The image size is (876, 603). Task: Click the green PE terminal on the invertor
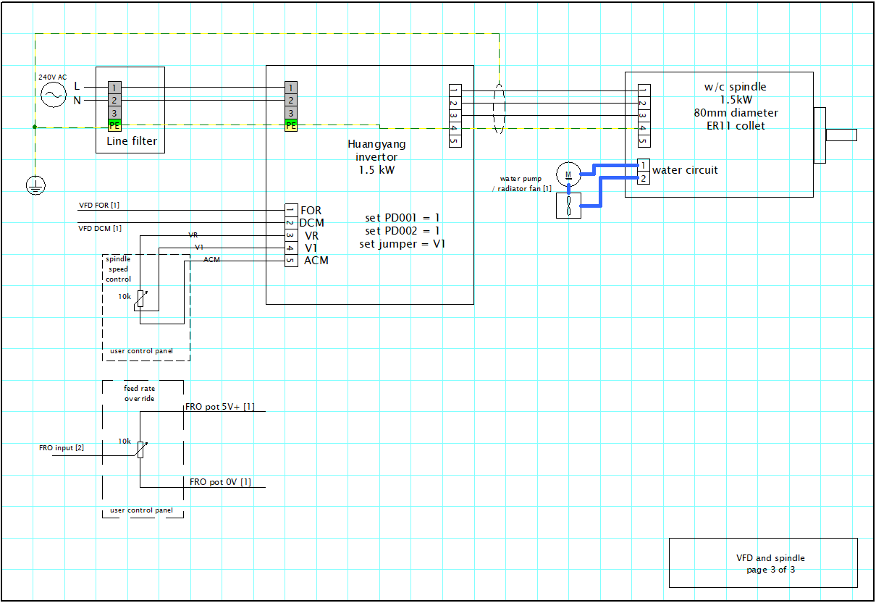click(x=291, y=126)
